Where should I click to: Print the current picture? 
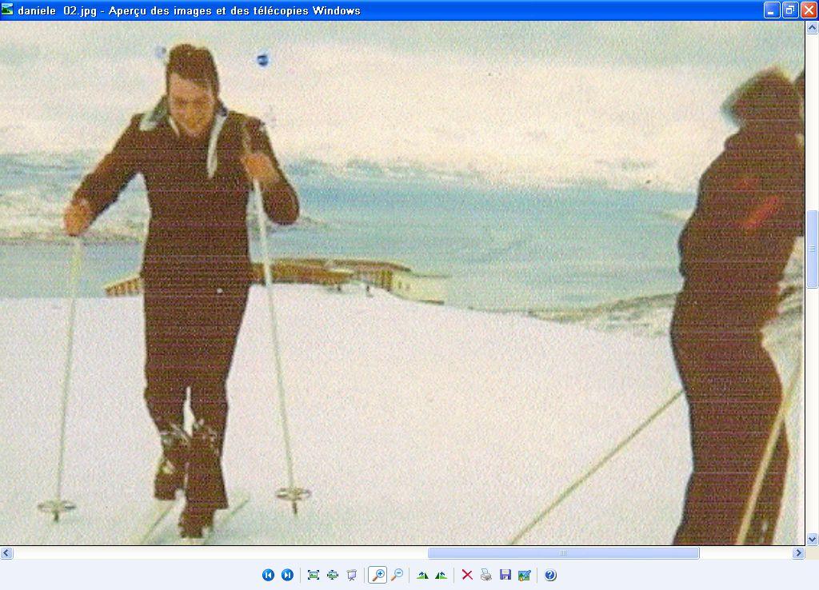485,575
